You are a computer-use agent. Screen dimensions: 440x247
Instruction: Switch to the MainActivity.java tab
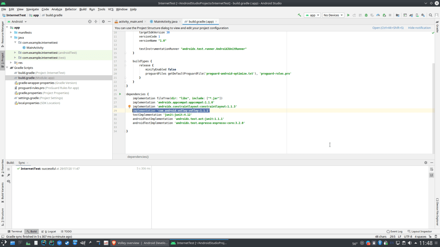pyautogui.click(x=165, y=21)
